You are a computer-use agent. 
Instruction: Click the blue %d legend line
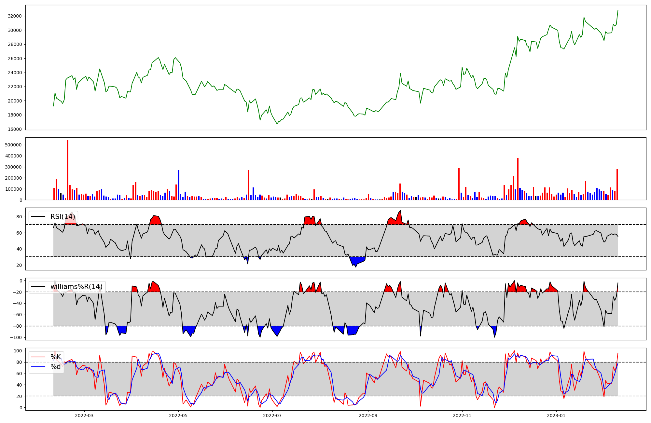tap(38, 367)
